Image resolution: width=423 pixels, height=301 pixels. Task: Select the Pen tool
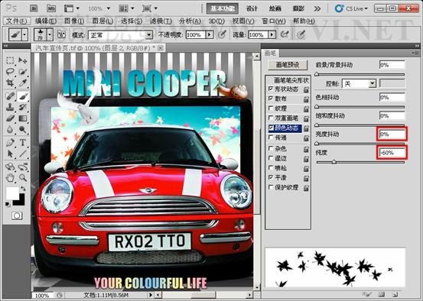10,142
